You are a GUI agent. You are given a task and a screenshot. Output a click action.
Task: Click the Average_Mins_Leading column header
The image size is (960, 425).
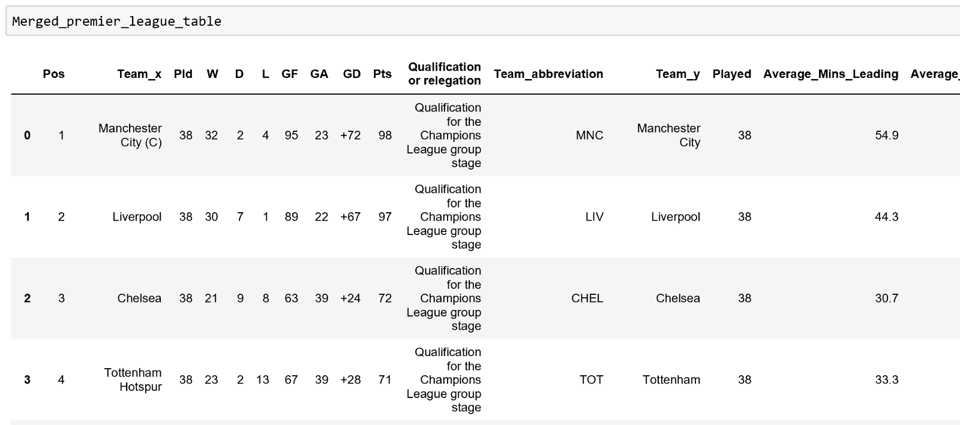coord(830,74)
